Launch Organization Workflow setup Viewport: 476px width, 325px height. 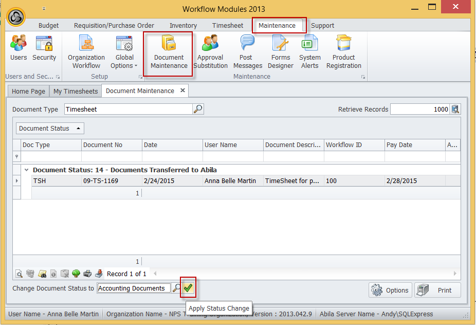(86, 52)
